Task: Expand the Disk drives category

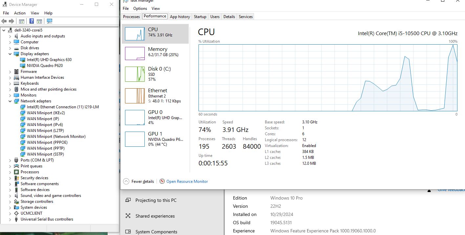Action: (10, 48)
